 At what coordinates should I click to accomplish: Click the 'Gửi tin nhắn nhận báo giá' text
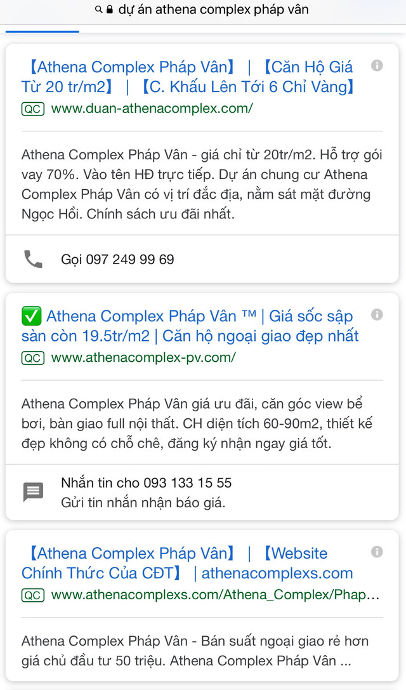pos(143,503)
